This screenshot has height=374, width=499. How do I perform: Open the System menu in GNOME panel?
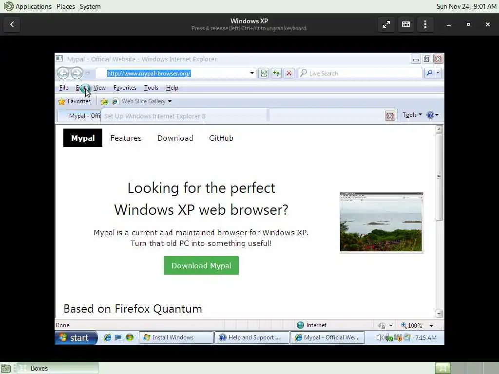tap(90, 6)
